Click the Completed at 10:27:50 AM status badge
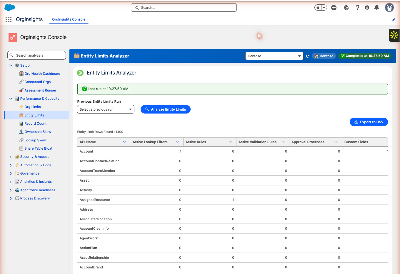The height and width of the screenshot is (274, 400). 365,56
